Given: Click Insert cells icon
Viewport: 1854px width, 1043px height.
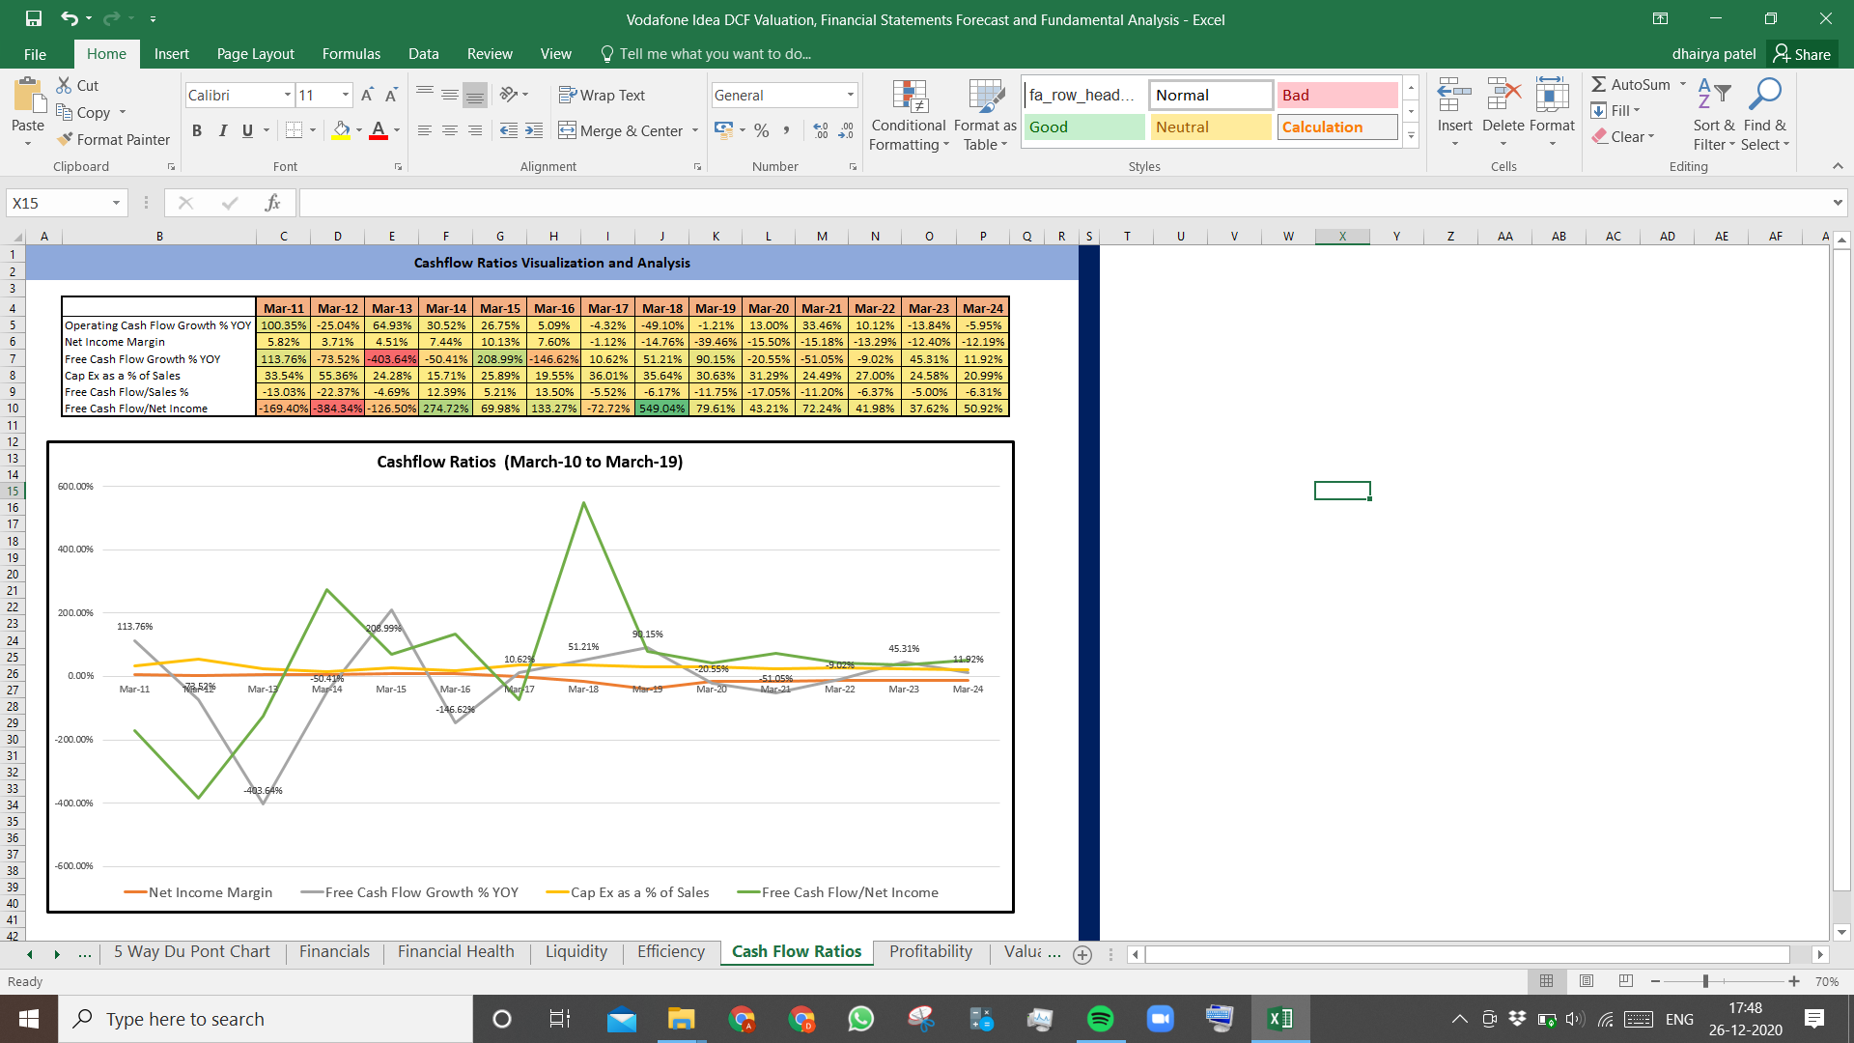Looking at the screenshot, I should coord(1454,97).
